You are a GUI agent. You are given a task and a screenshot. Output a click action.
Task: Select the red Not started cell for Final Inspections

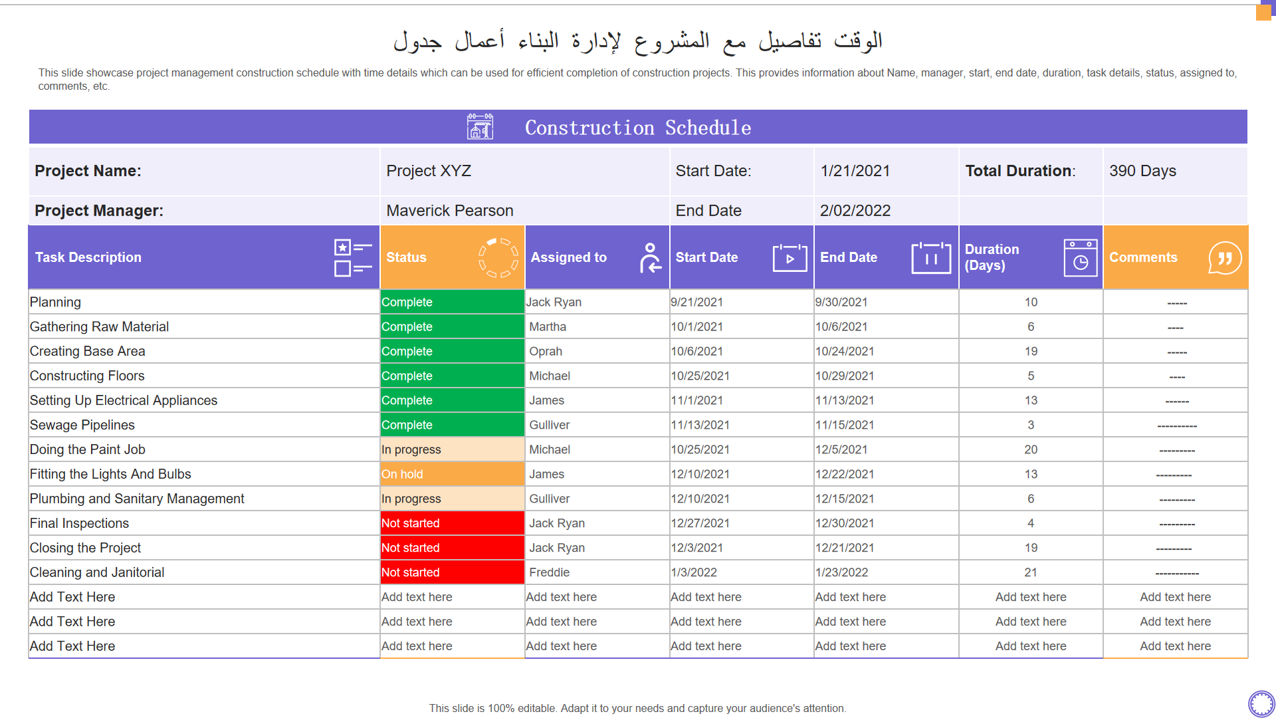tap(452, 523)
